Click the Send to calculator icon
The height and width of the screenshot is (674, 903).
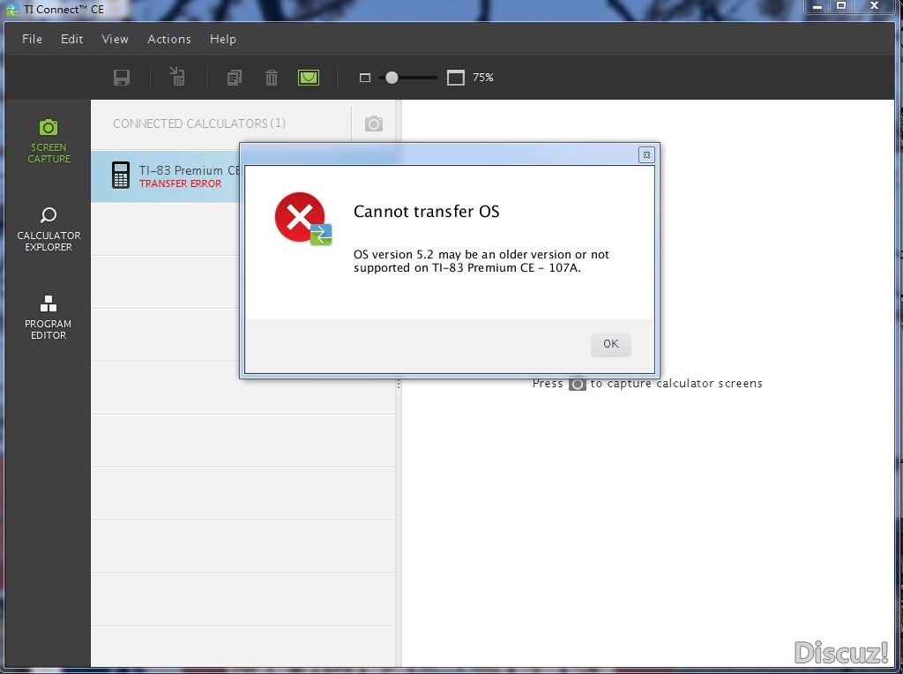click(176, 76)
